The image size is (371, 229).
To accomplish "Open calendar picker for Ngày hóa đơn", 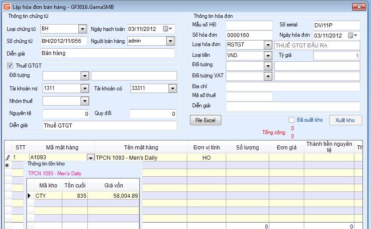I will (353, 36).
